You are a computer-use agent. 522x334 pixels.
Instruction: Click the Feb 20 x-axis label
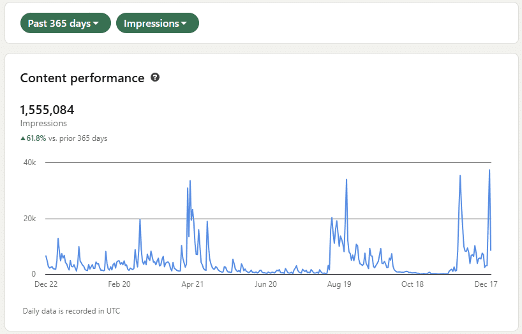click(119, 284)
